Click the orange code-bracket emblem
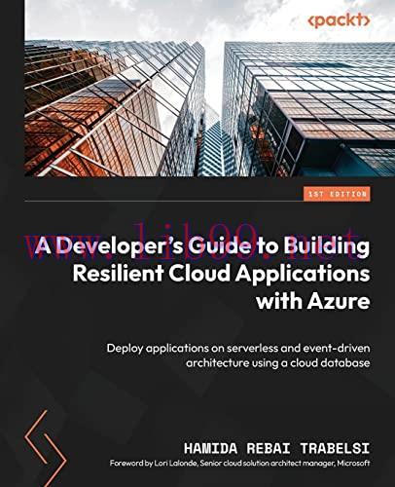This screenshot has height=487, width=395. click(x=46, y=448)
